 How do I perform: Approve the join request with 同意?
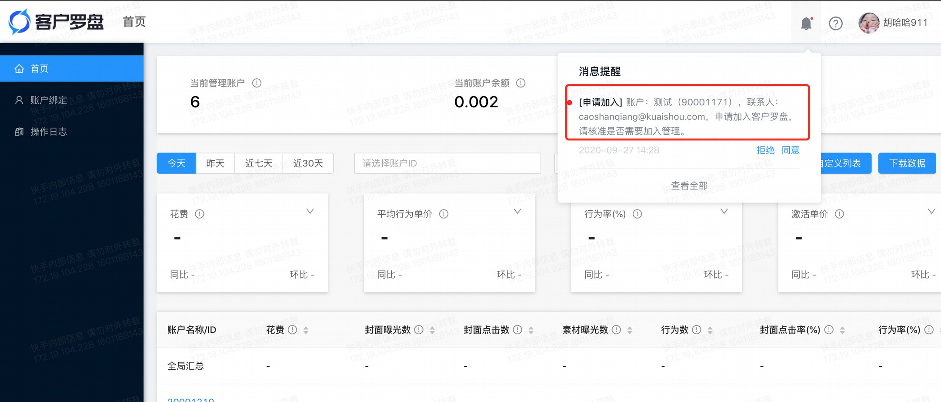pos(791,150)
